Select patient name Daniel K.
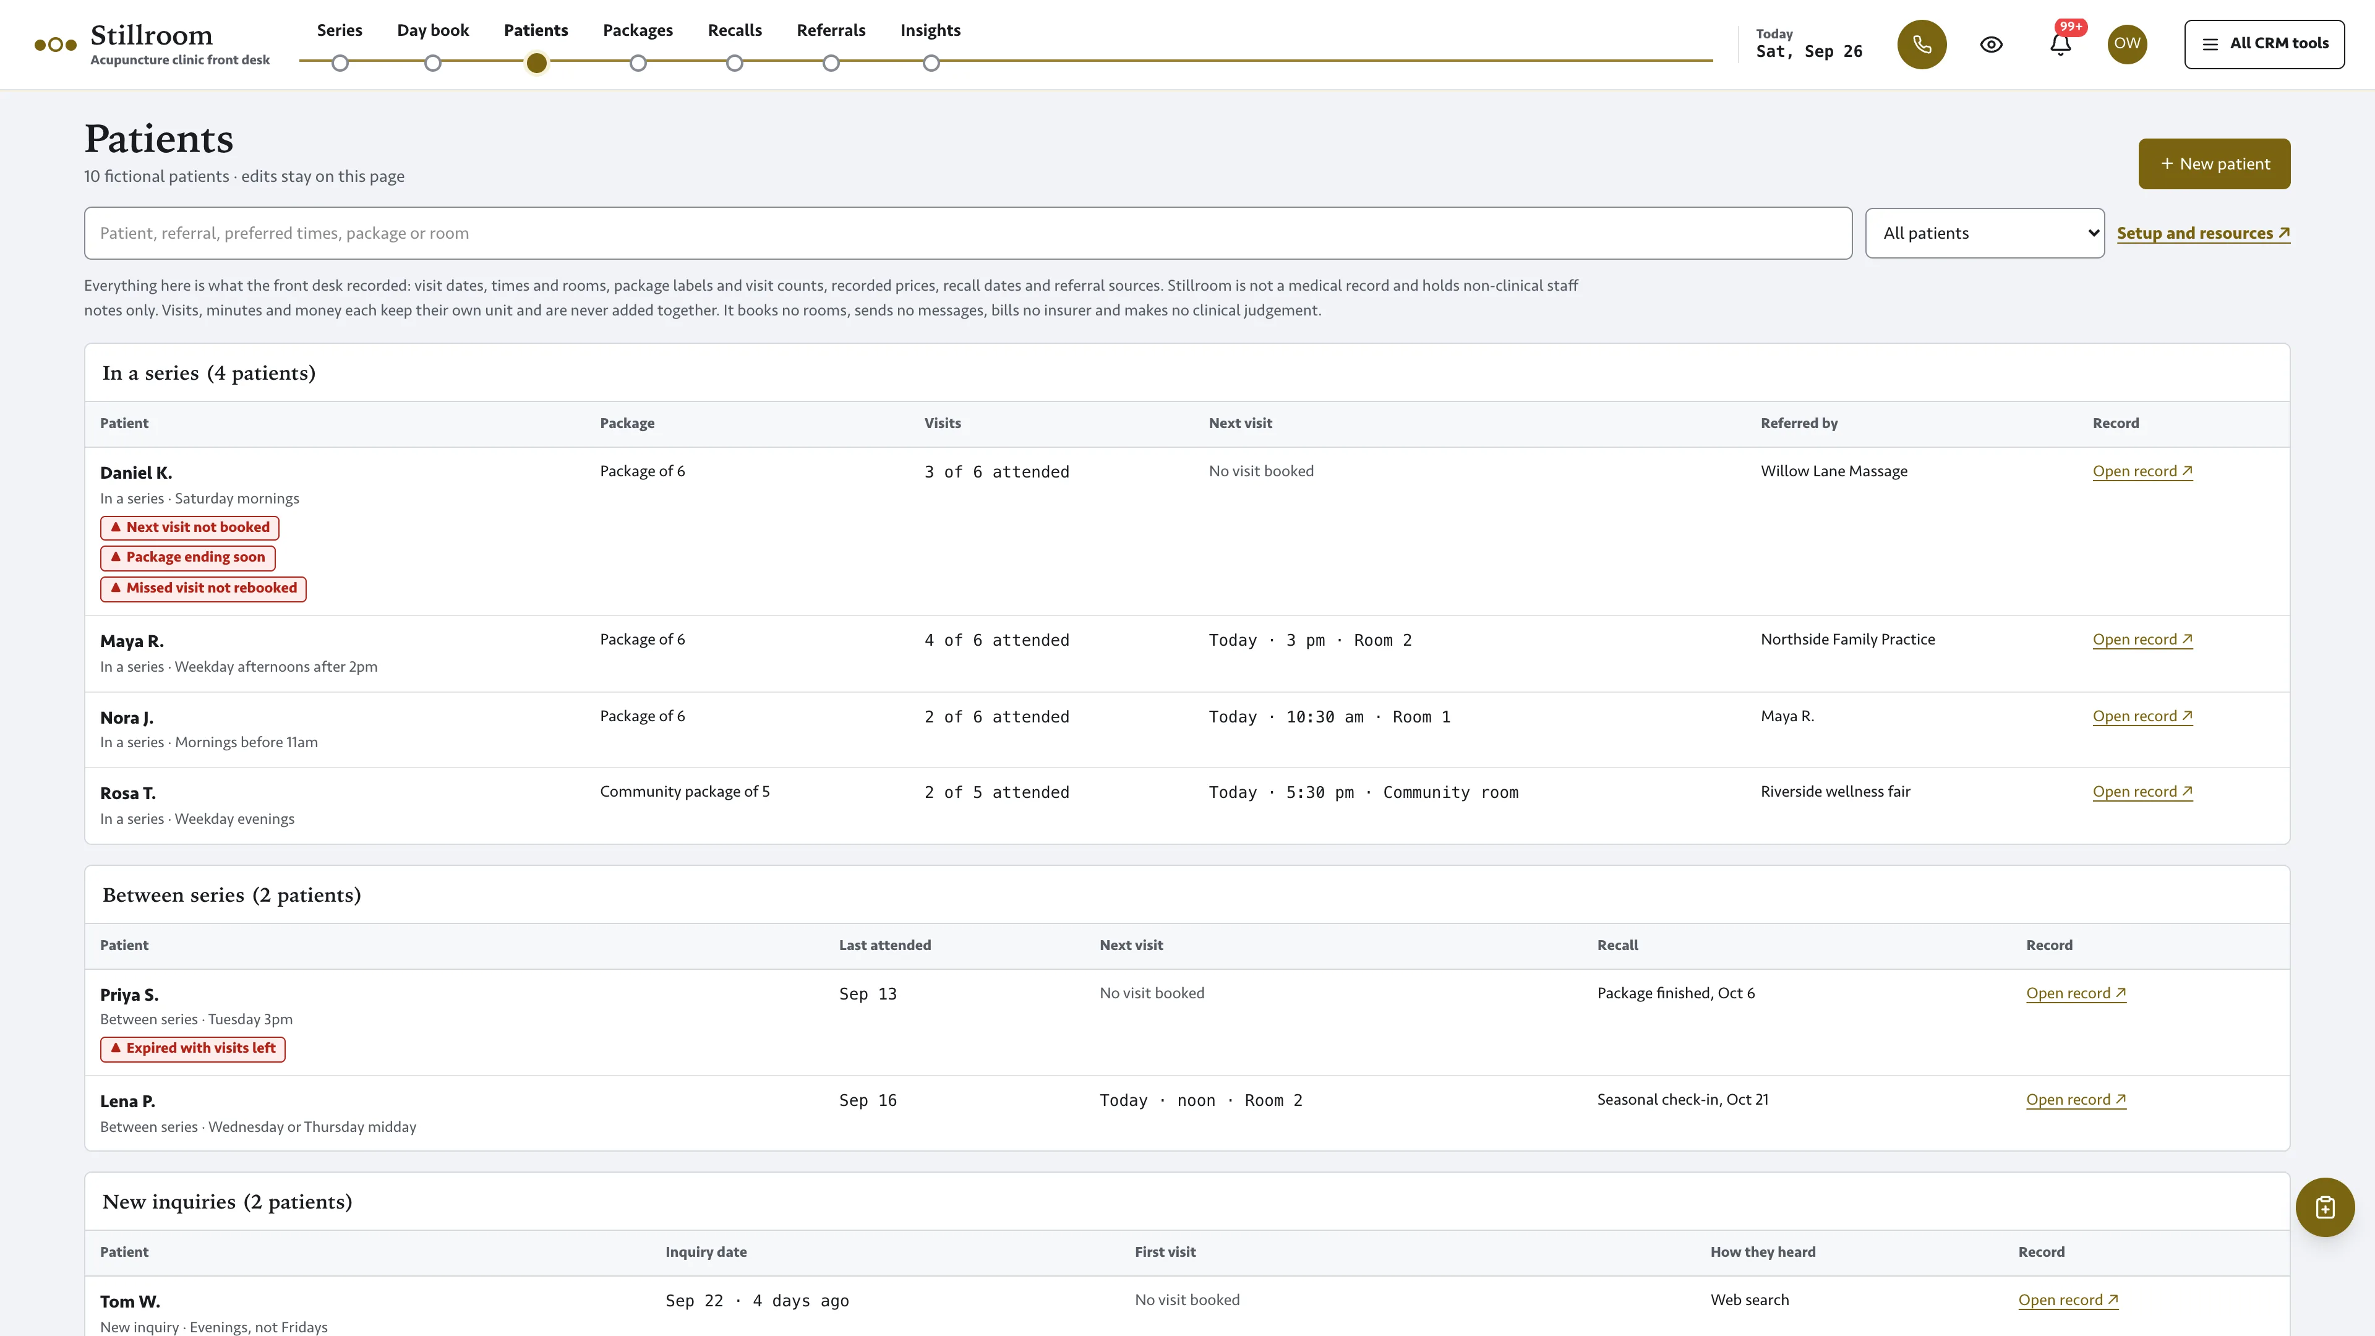 pyautogui.click(x=137, y=473)
